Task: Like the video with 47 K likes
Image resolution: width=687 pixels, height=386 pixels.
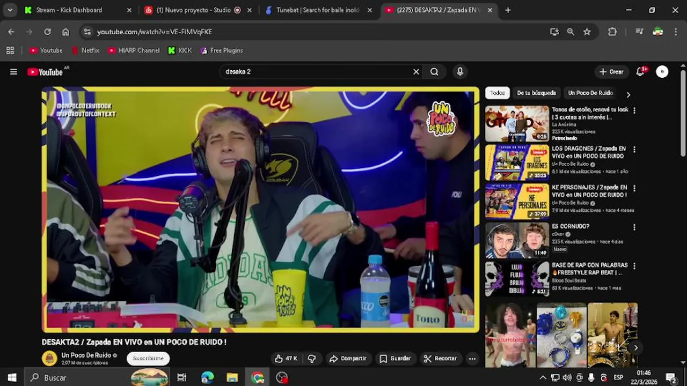Action: click(286, 359)
